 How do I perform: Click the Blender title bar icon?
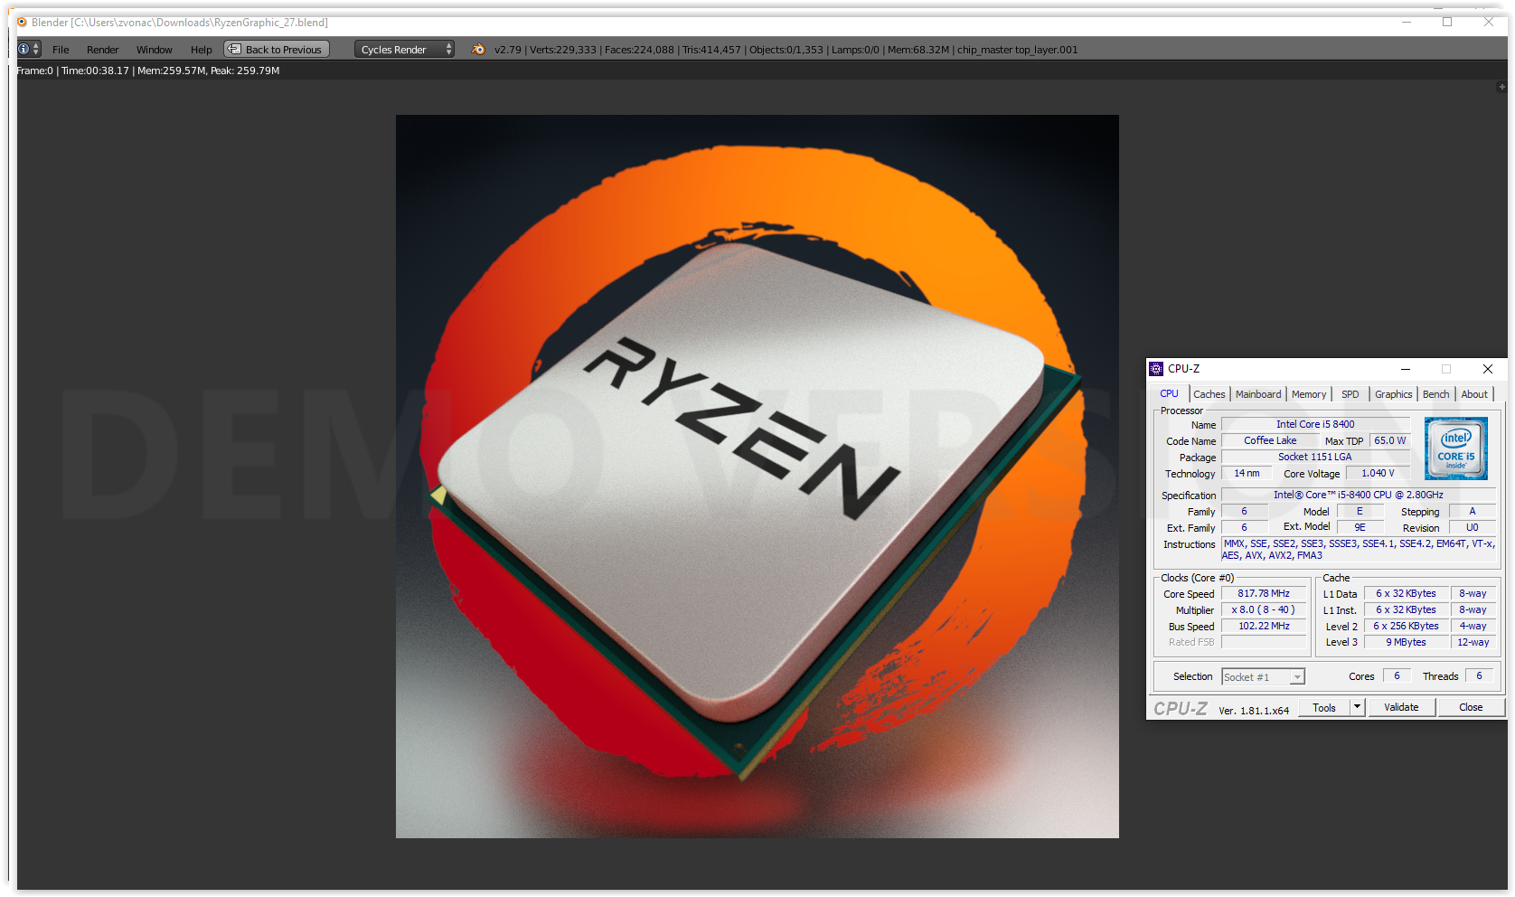pyautogui.click(x=22, y=23)
